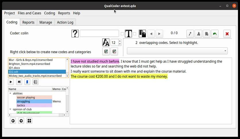
Task: Click the question mark search icon
Action: [x=75, y=34]
